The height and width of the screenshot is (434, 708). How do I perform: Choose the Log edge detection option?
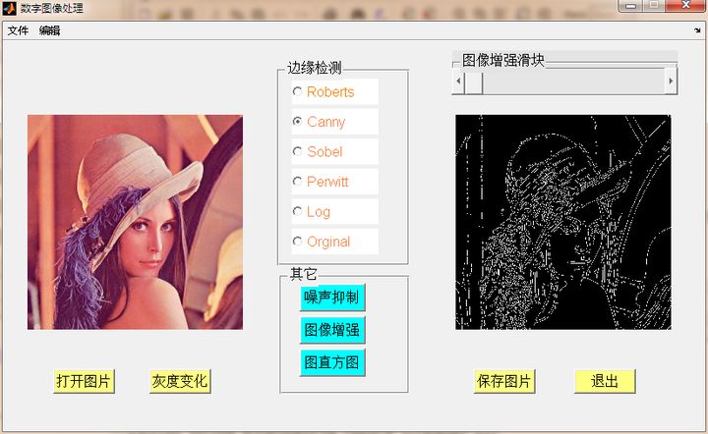[334, 211]
